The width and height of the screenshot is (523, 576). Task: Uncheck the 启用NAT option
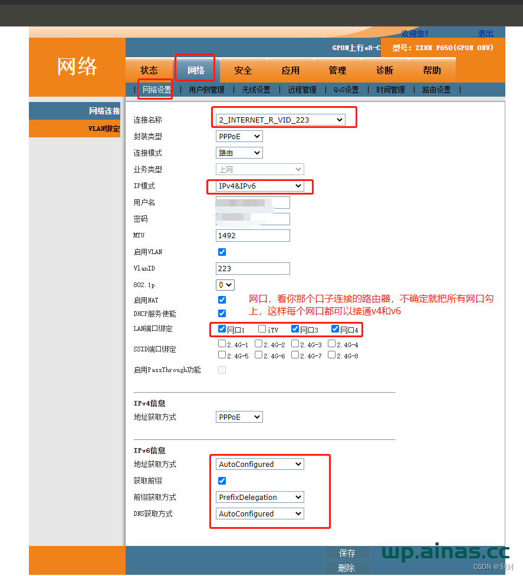coord(222,299)
